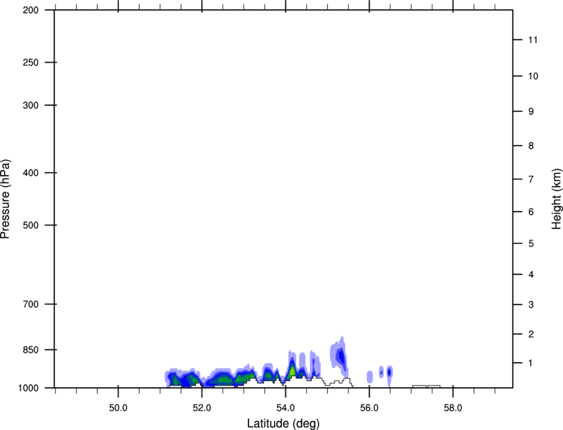Click the Latitude (deg) axis title
The width and height of the screenshot is (563, 430).
(x=283, y=423)
